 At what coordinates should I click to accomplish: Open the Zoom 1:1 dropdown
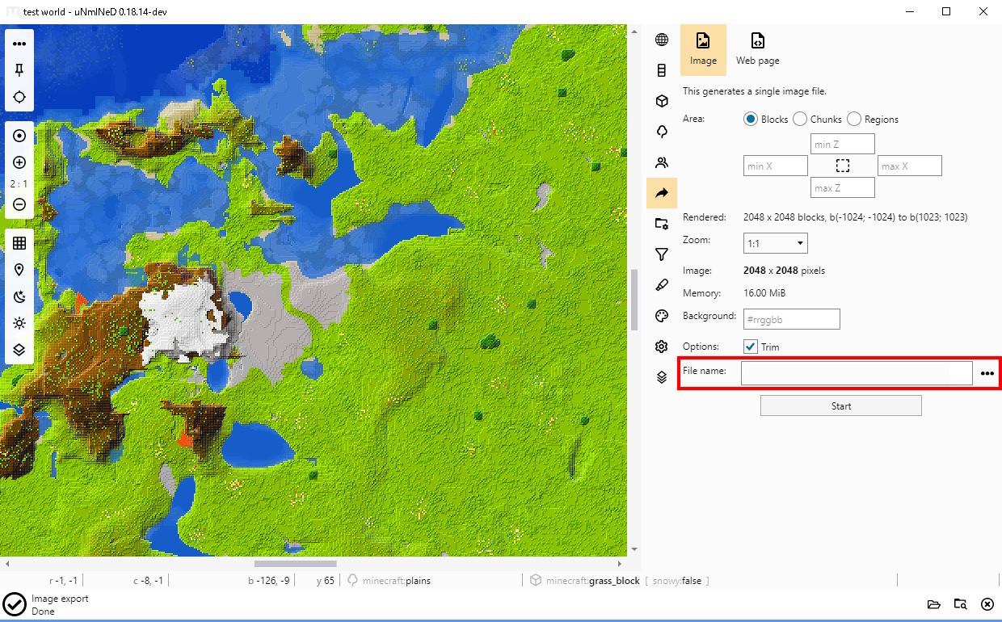pos(775,243)
